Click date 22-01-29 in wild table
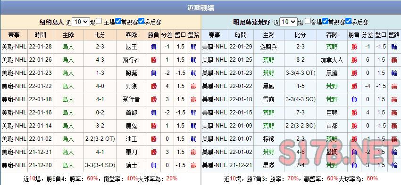Screen dimensions: 401x185 (241, 47)
